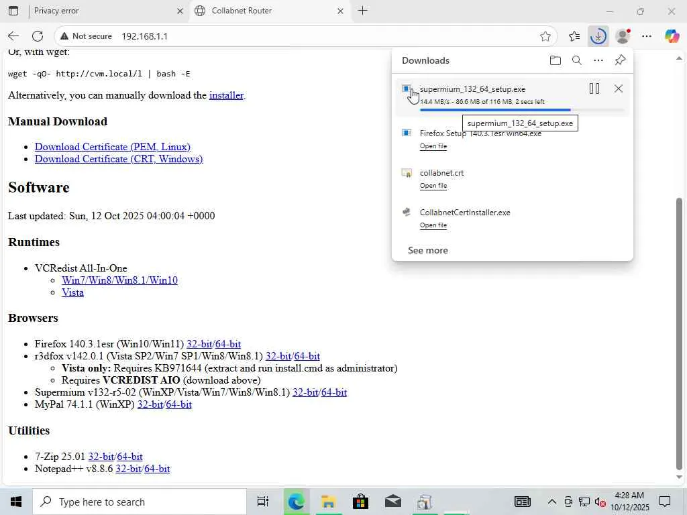Open File Explorer from taskbar
The width and height of the screenshot is (687, 515).
pyautogui.click(x=327, y=502)
